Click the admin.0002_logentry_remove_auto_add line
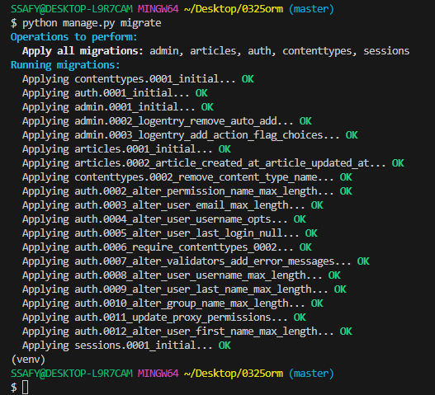 [167, 121]
